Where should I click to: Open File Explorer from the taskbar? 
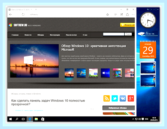pos(36,119)
